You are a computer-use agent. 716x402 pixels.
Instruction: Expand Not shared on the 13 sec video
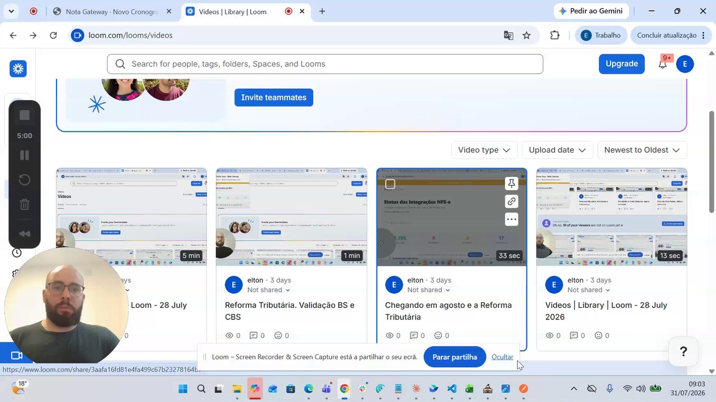(589, 290)
